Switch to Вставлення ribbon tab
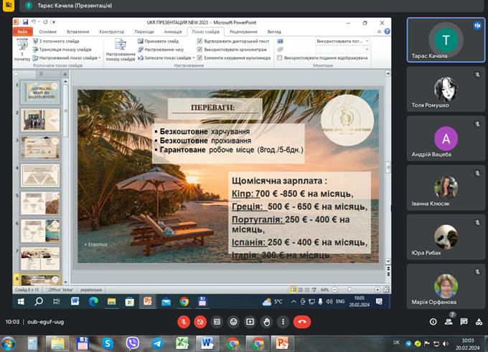The height and width of the screenshot is (352, 488). tap(78, 32)
